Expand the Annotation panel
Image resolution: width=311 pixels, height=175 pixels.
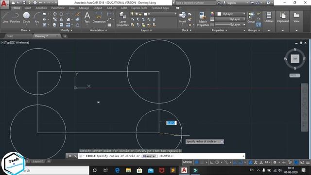coord(98,30)
